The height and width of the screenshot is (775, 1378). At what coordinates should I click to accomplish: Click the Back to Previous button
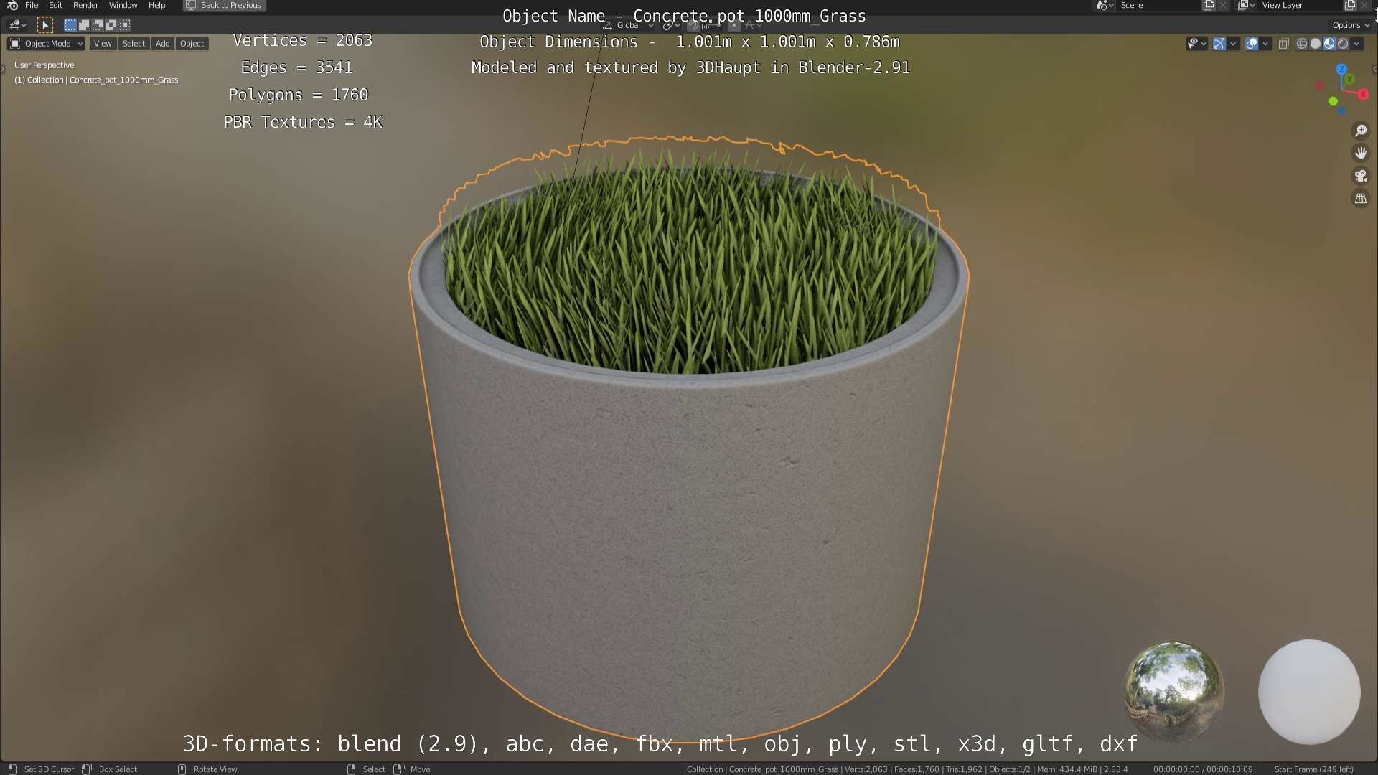(225, 5)
